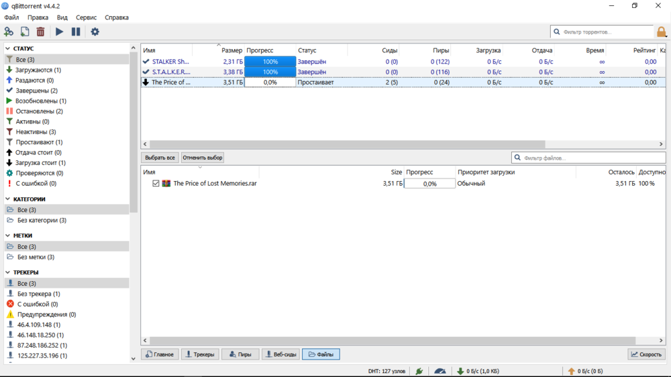Switch to the Пиры tab
671x377 pixels.
coord(240,354)
